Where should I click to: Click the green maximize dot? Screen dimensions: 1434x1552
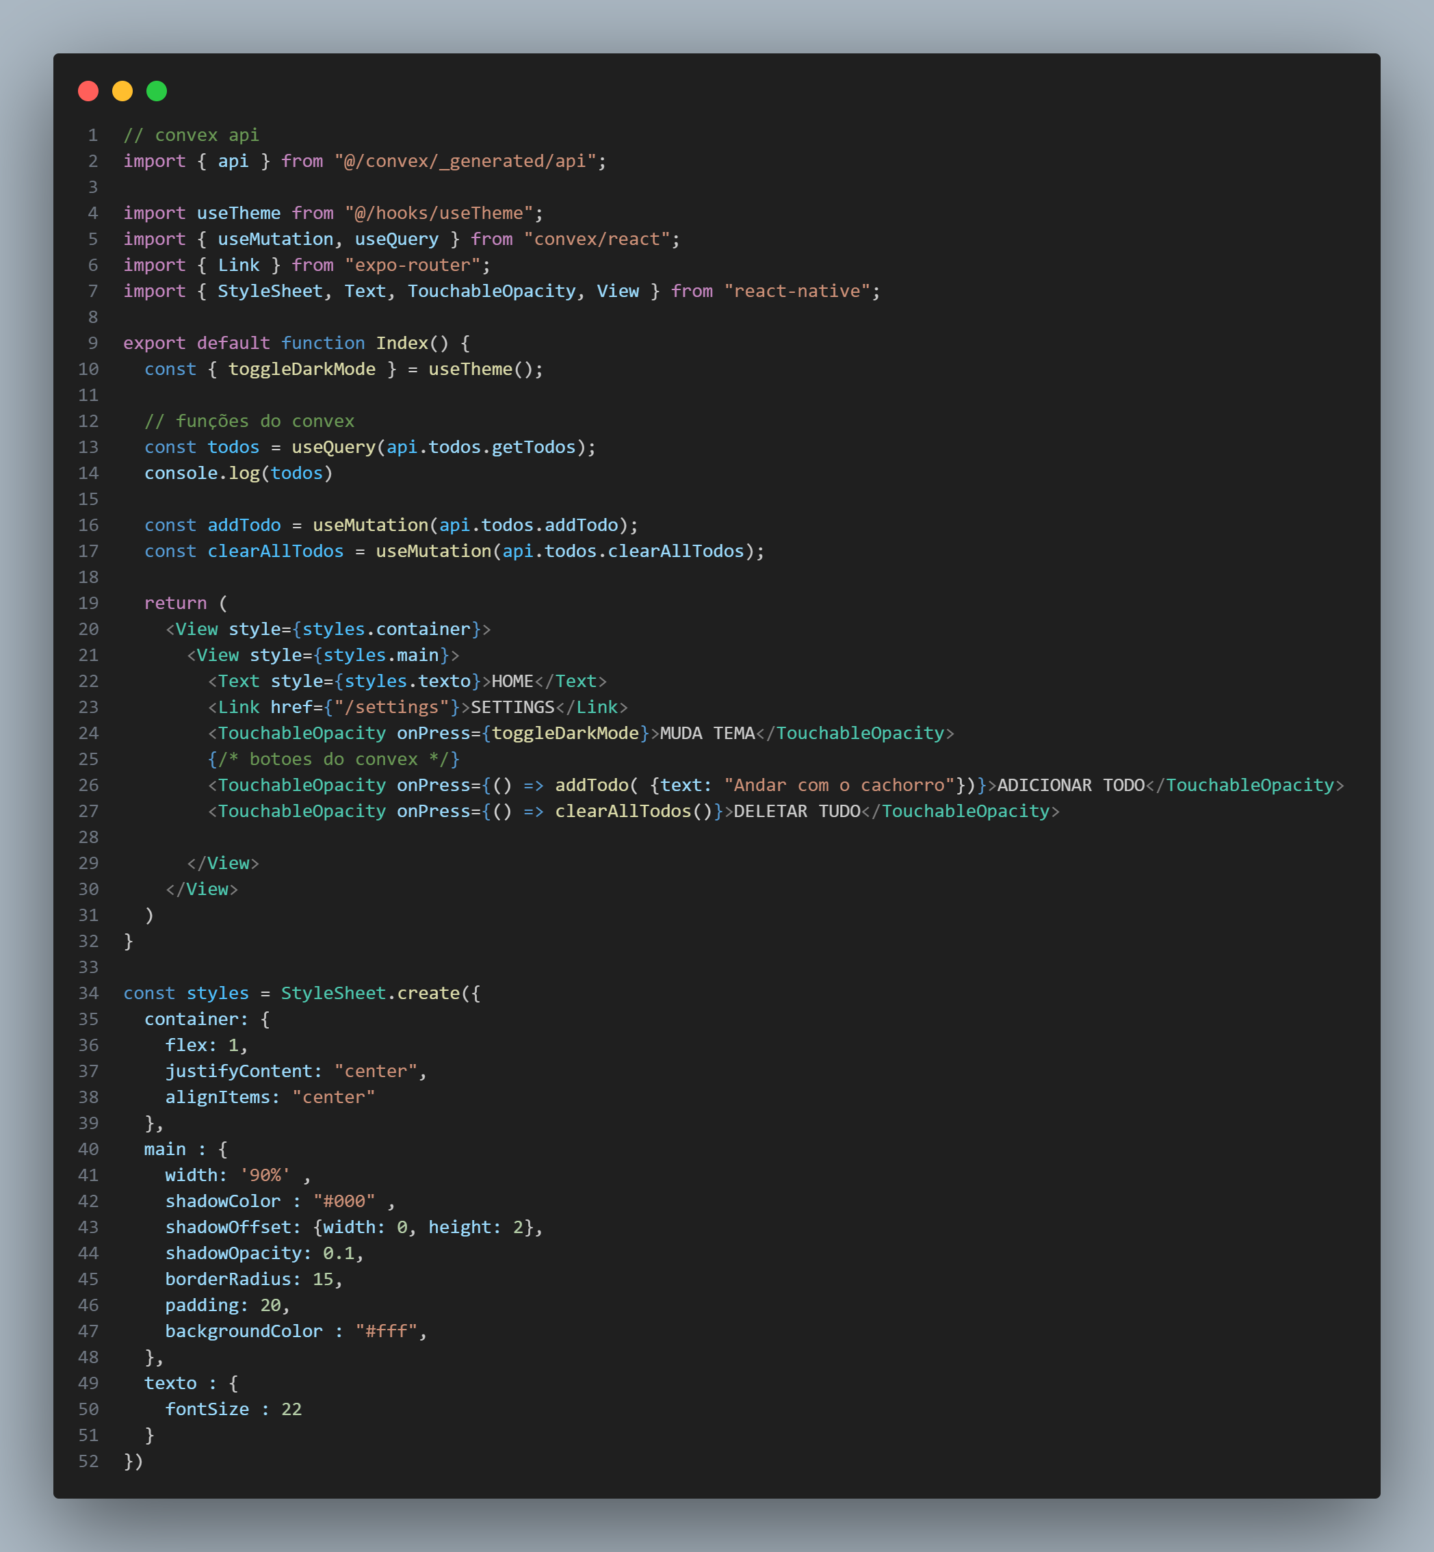pyautogui.click(x=157, y=92)
